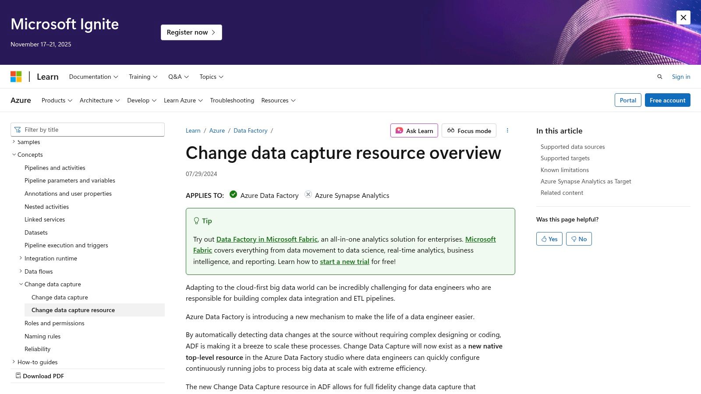Type in the Filter by title field
The height and width of the screenshot is (394, 701).
point(88,130)
